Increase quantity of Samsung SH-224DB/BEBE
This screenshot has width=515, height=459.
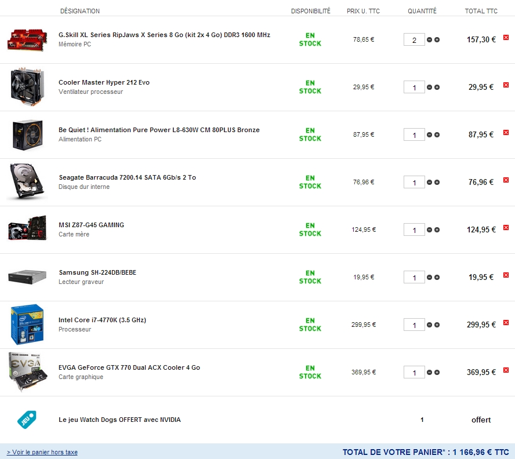[437, 278]
